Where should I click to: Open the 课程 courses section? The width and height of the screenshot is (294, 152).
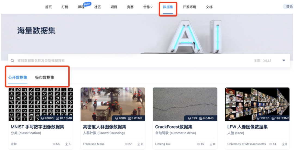81,7
